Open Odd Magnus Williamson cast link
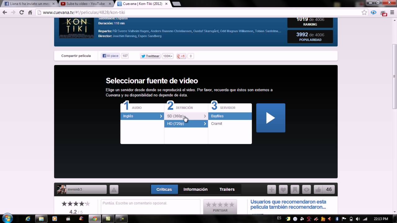 [237, 31]
